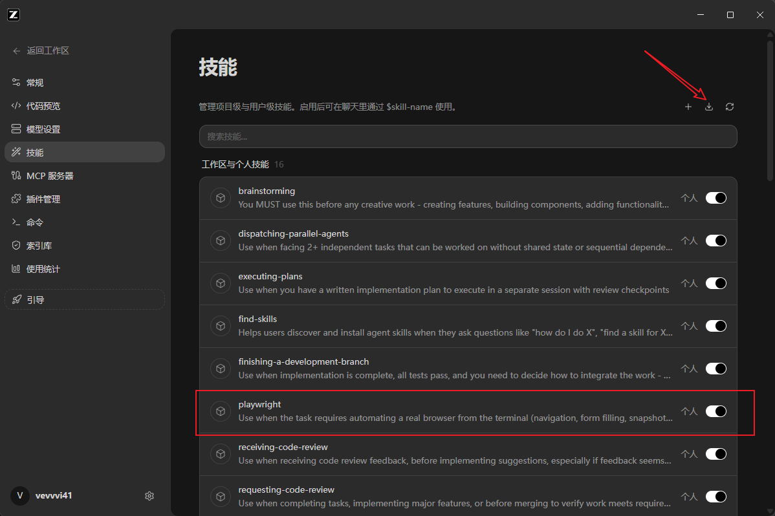Open 插件管理 from the sidebar
775x516 pixels.
pyautogui.click(x=85, y=199)
